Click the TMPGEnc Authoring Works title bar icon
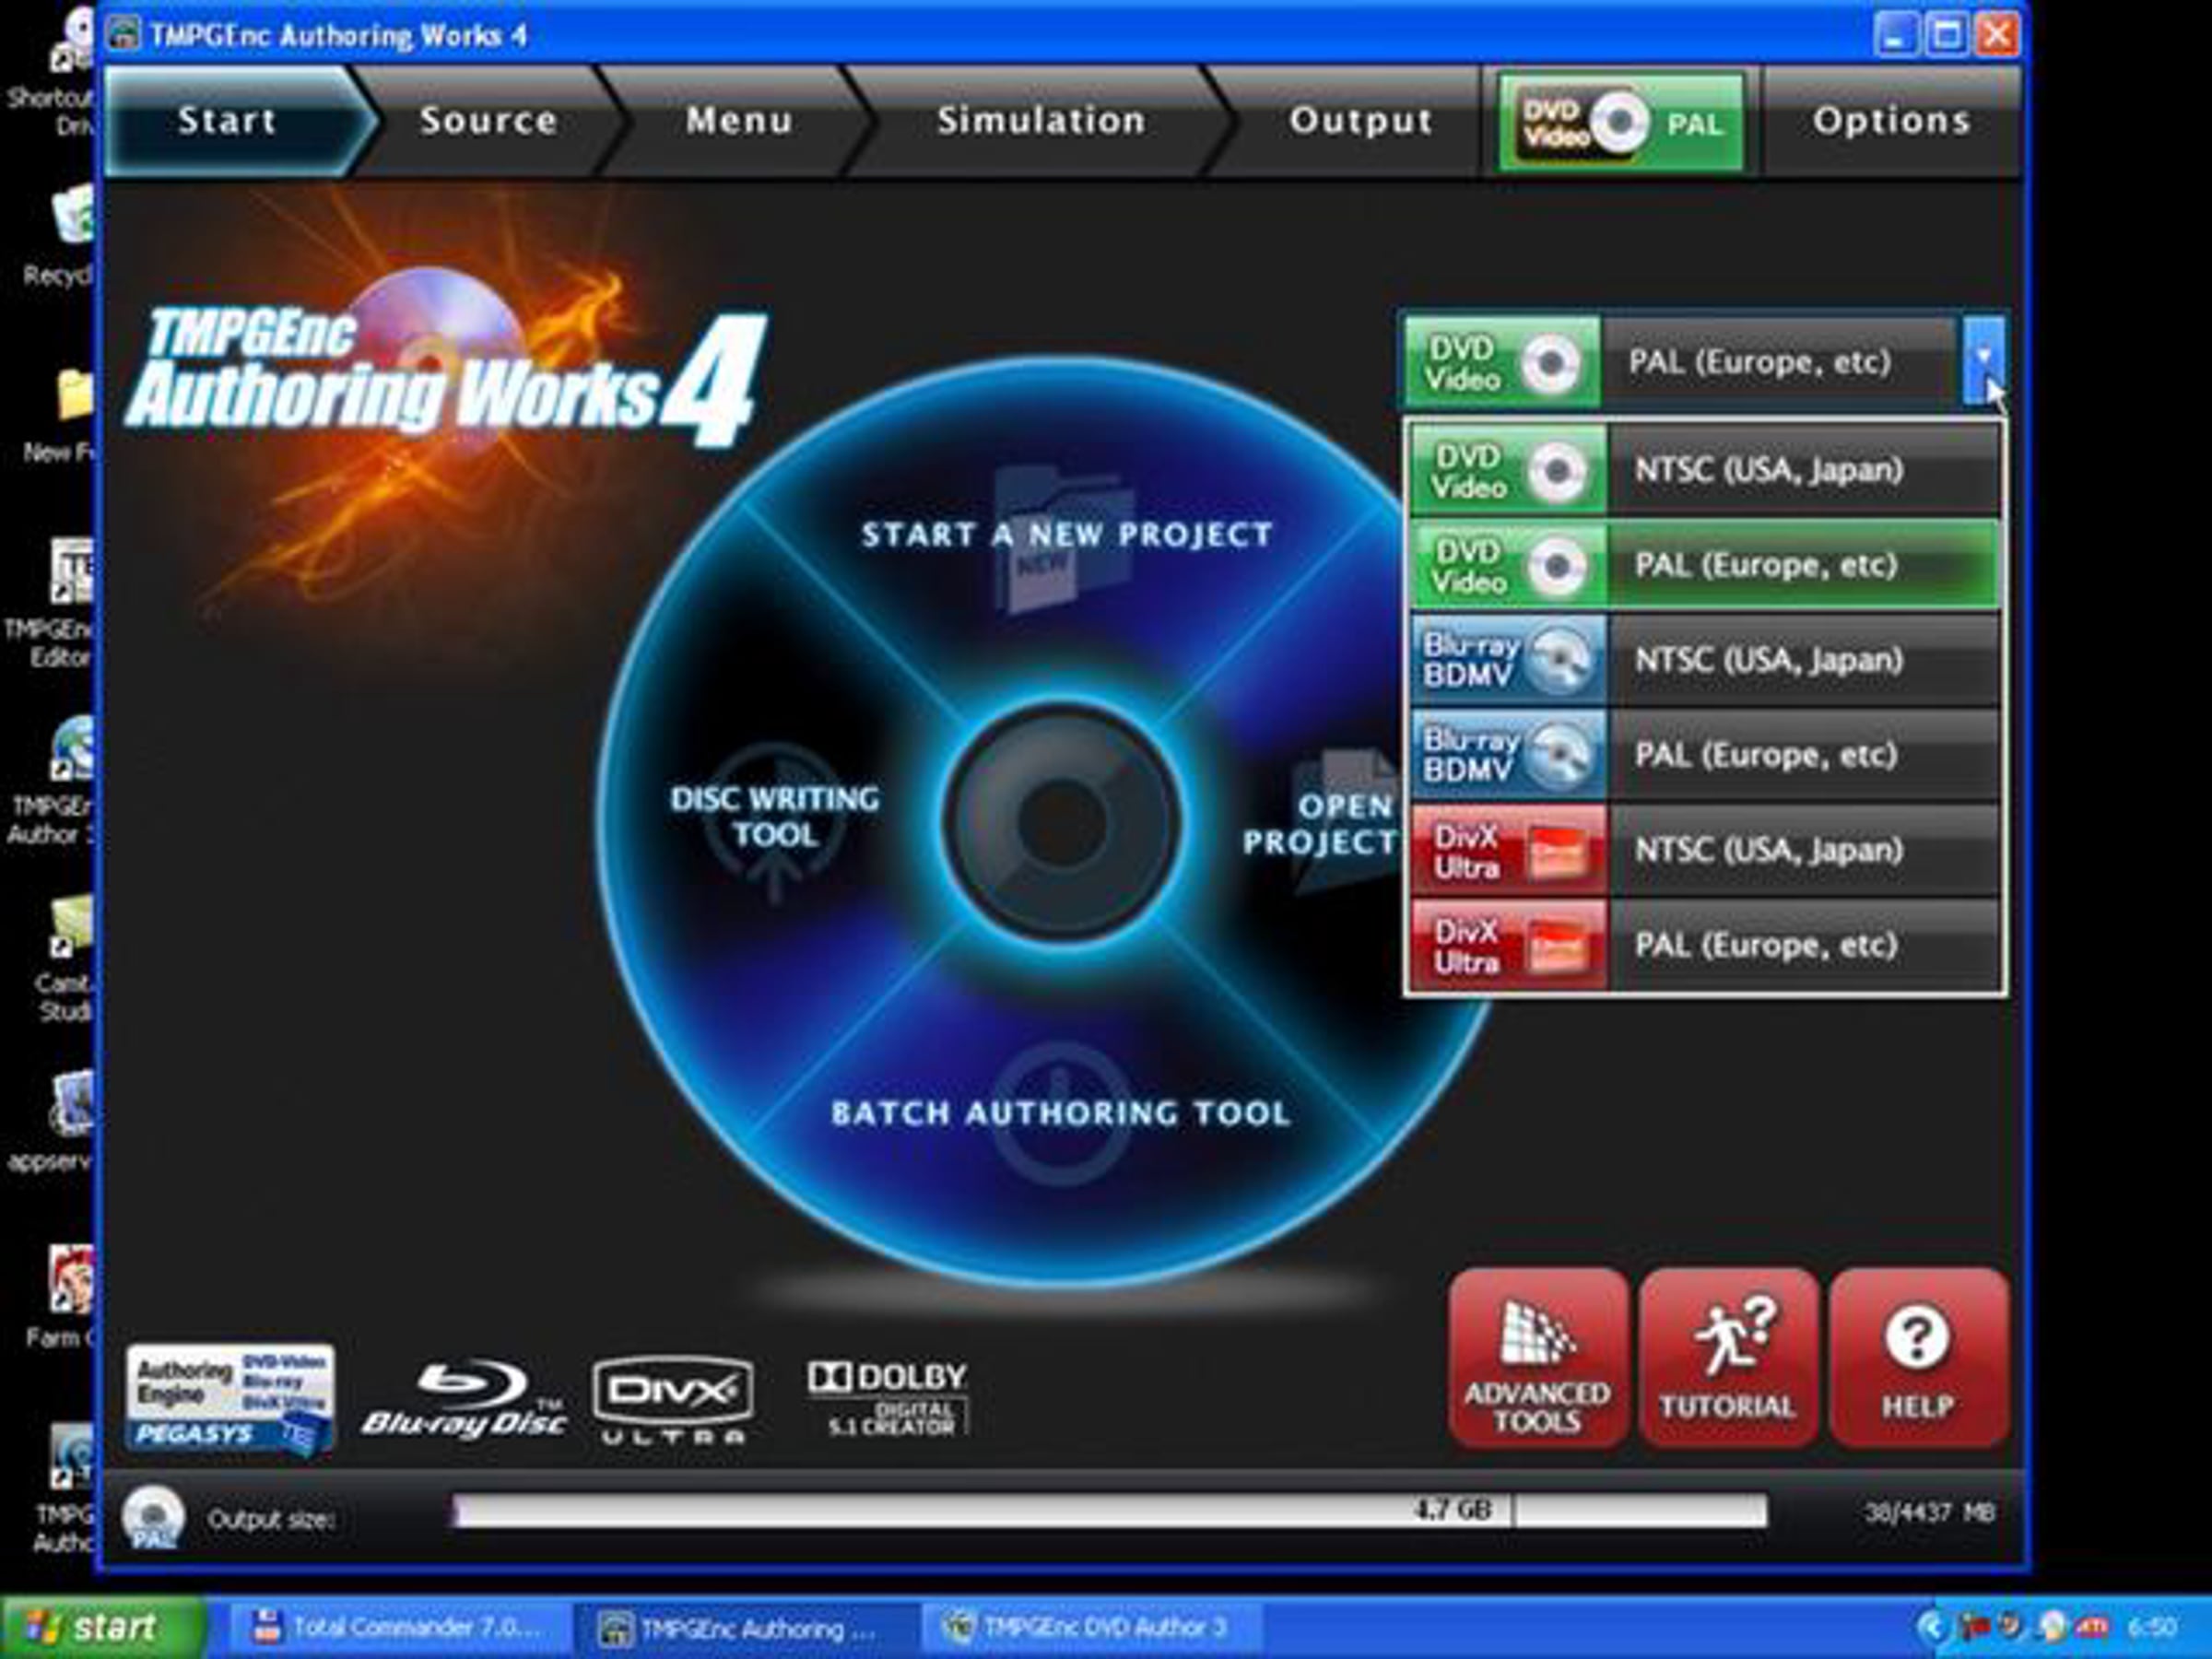2212x1659 pixels. pos(124,34)
